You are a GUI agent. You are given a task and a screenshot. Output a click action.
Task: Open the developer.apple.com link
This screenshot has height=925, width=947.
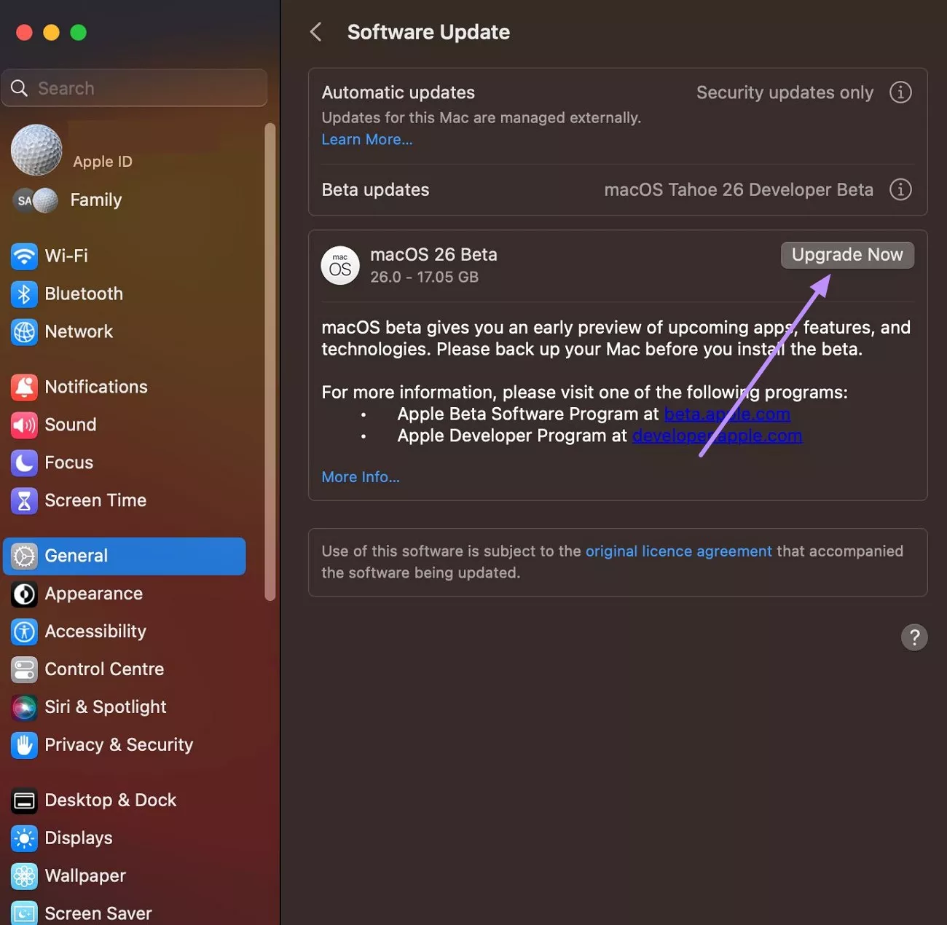pyautogui.click(x=717, y=436)
